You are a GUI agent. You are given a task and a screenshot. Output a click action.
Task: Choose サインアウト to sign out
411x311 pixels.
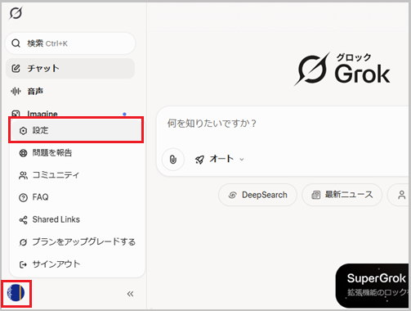76,264
